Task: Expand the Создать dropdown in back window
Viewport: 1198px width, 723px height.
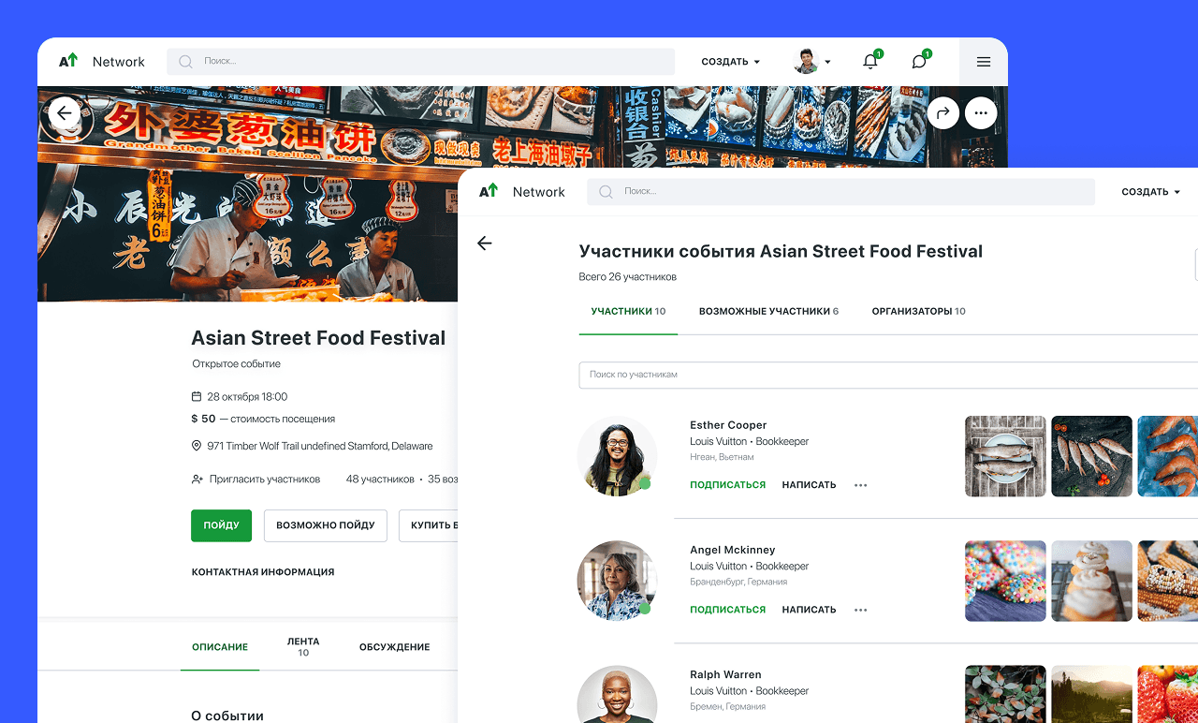Action: 731,62
